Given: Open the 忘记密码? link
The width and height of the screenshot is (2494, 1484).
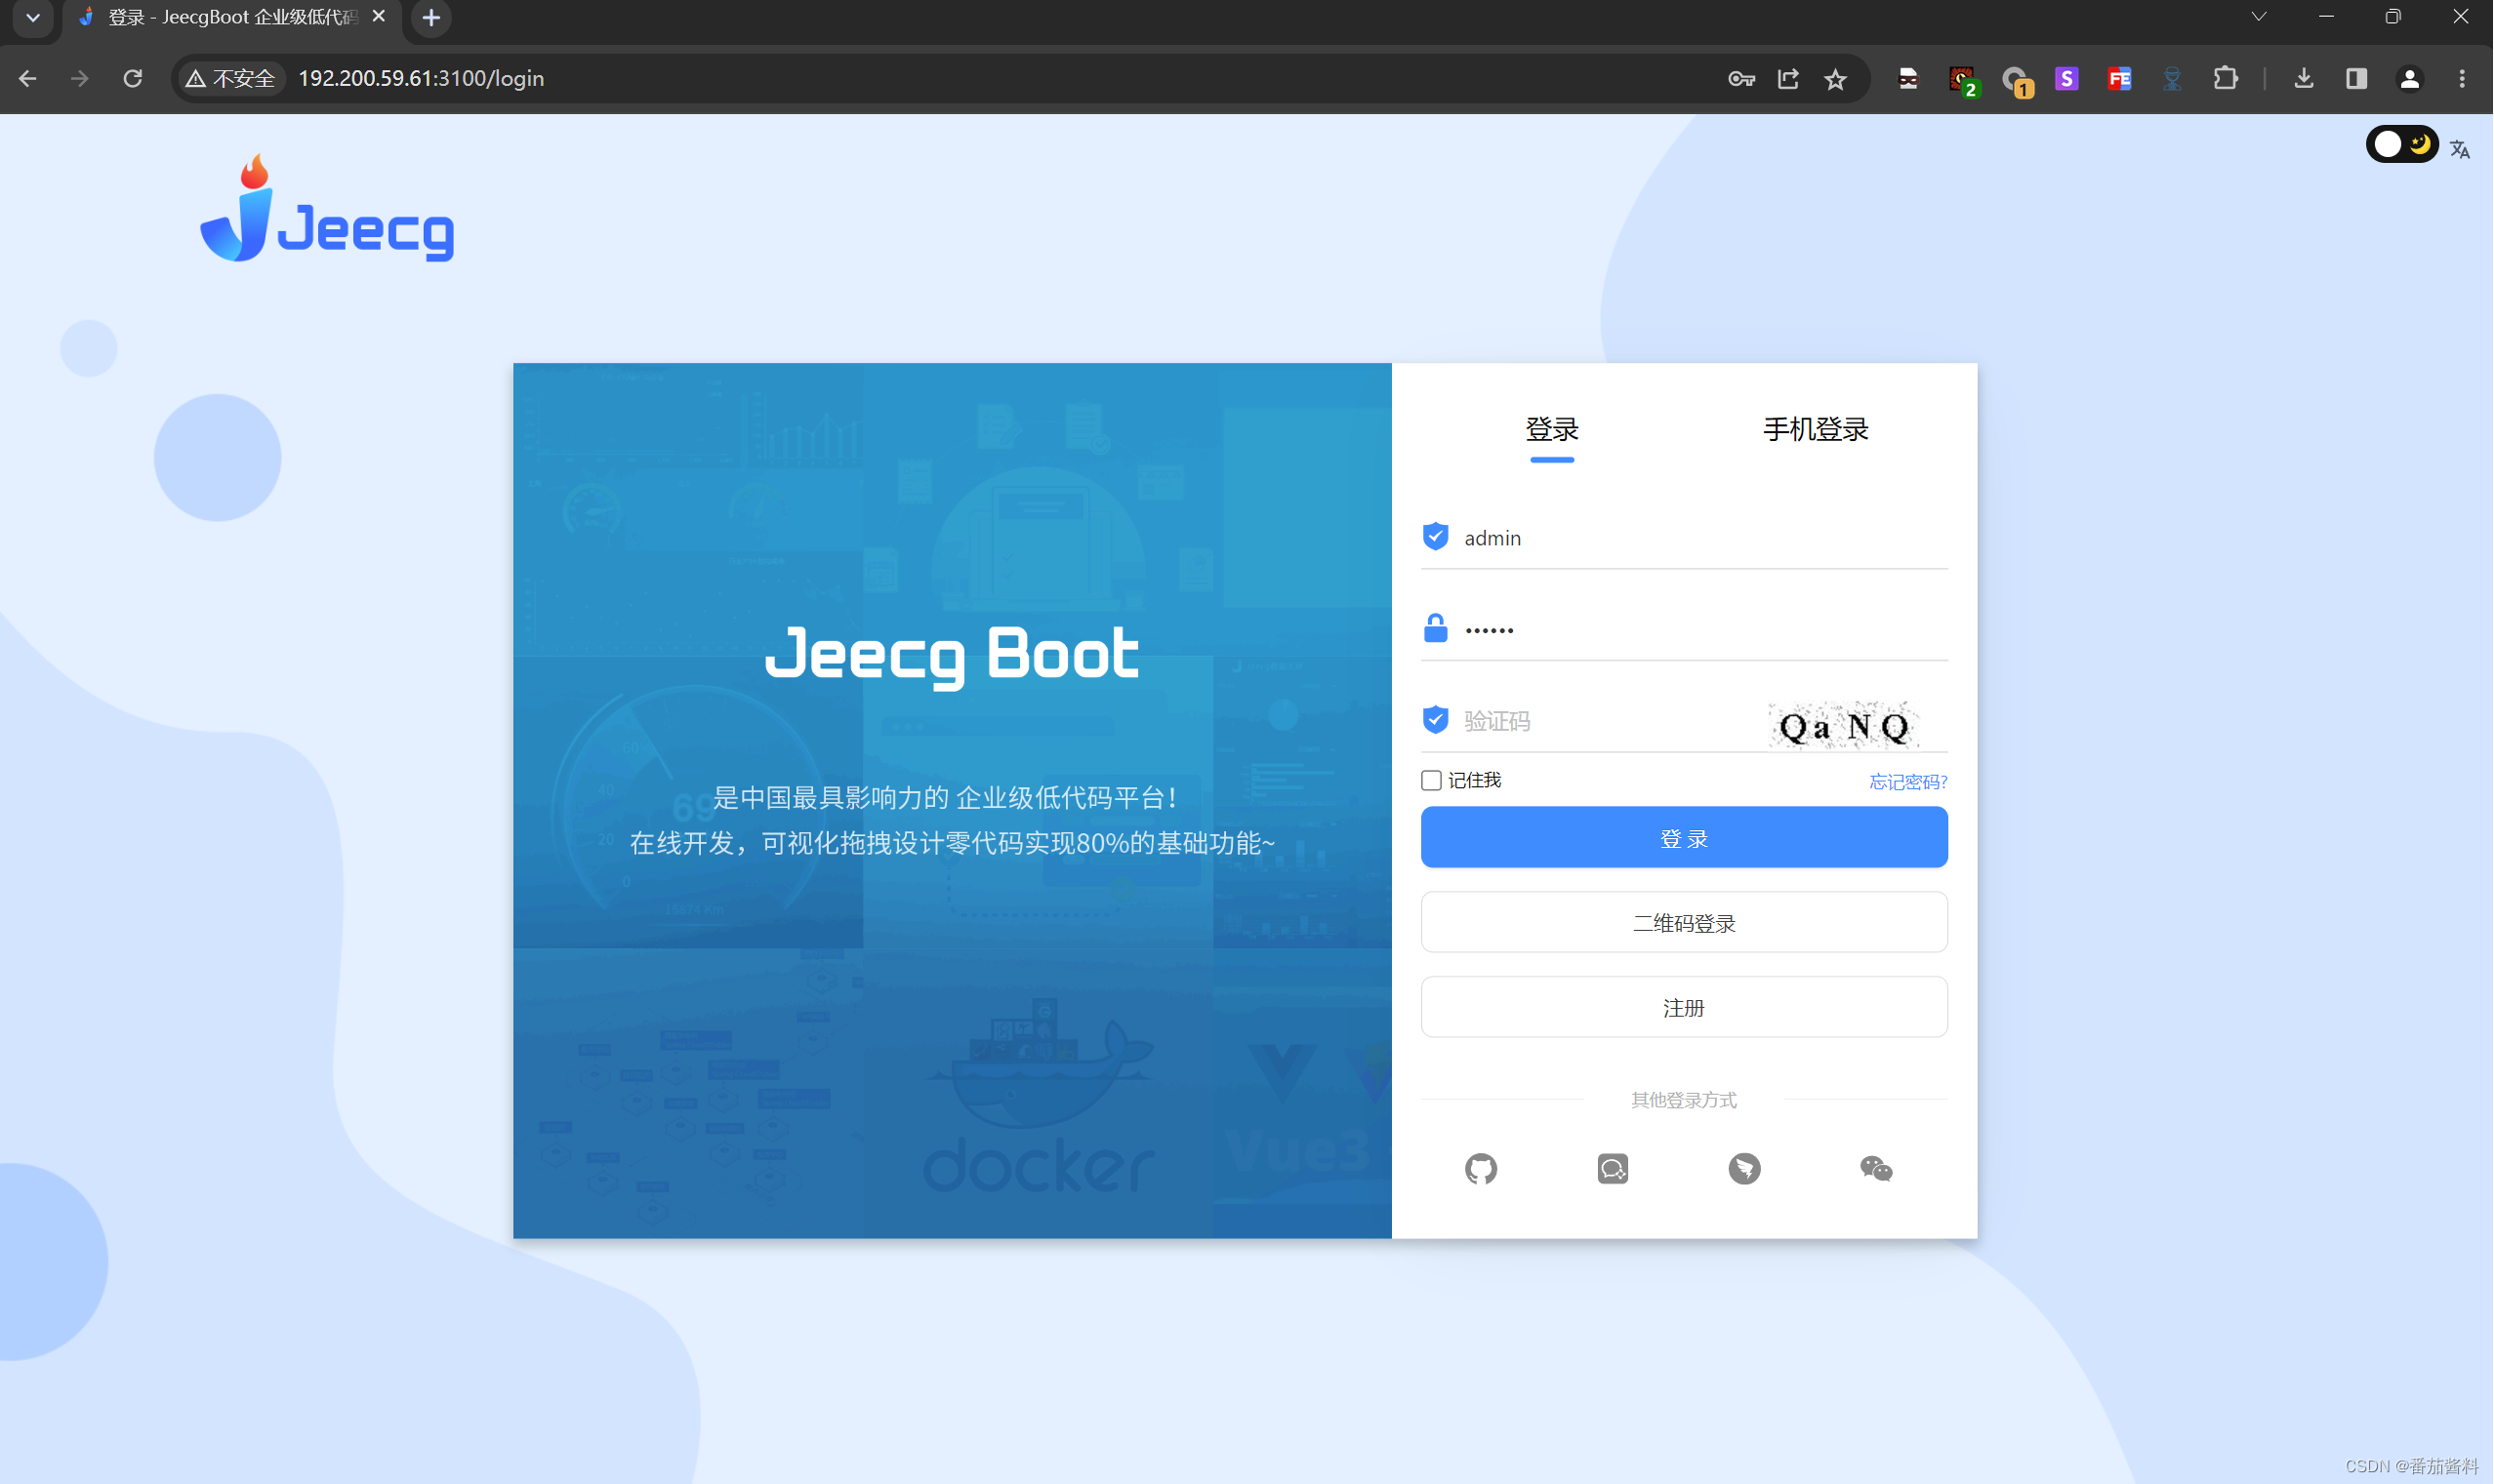Looking at the screenshot, I should click(1907, 781).
